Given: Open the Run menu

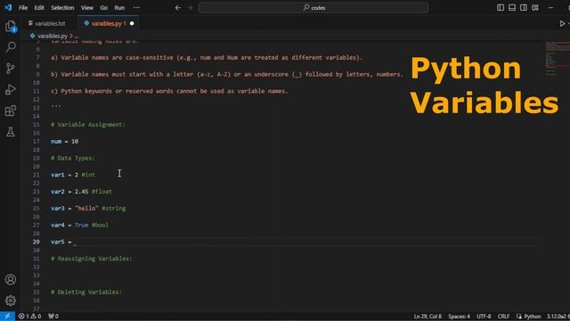Looking at the screenshot, I should [x=119, y=8].
